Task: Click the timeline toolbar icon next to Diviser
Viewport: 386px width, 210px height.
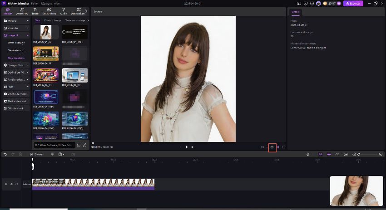Action: coord(52,154)
